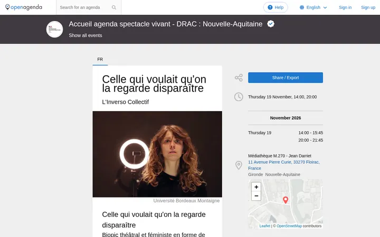Open the Help button

[275, 7]
